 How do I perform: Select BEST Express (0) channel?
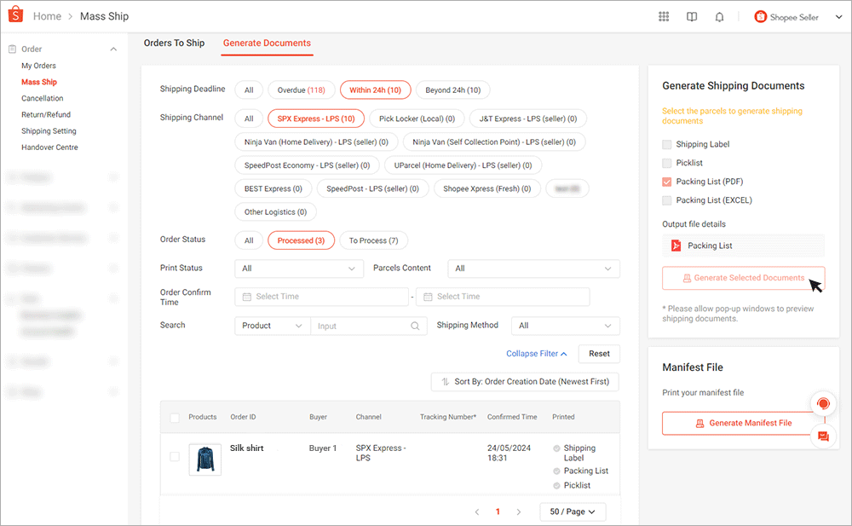pos(273,188)
